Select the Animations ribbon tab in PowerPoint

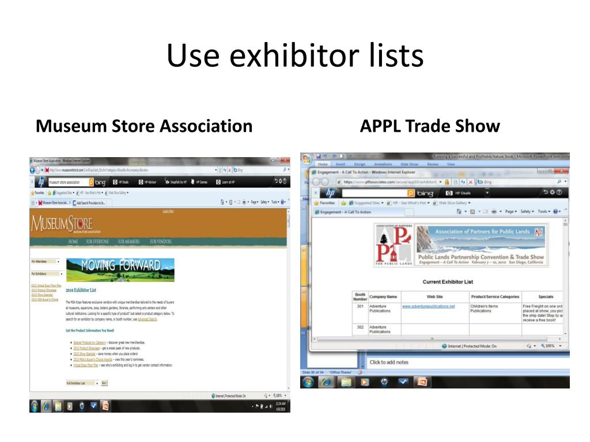pos(383,164)
